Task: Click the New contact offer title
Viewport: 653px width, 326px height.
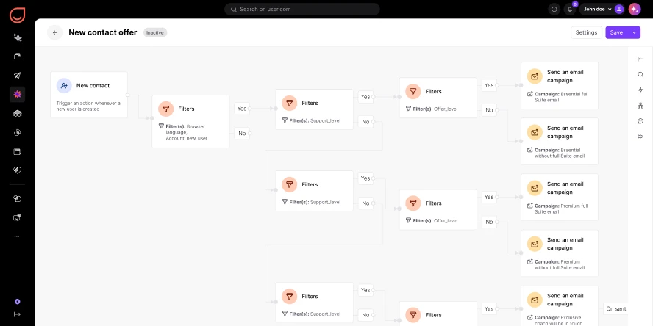Action: pos(102,32)
